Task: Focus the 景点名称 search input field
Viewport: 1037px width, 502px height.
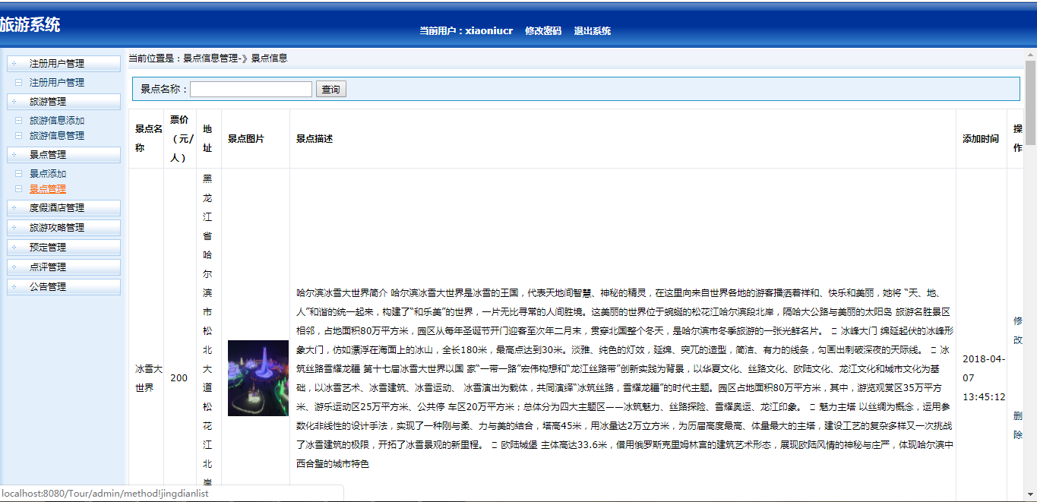Action: tap(251, 90)
